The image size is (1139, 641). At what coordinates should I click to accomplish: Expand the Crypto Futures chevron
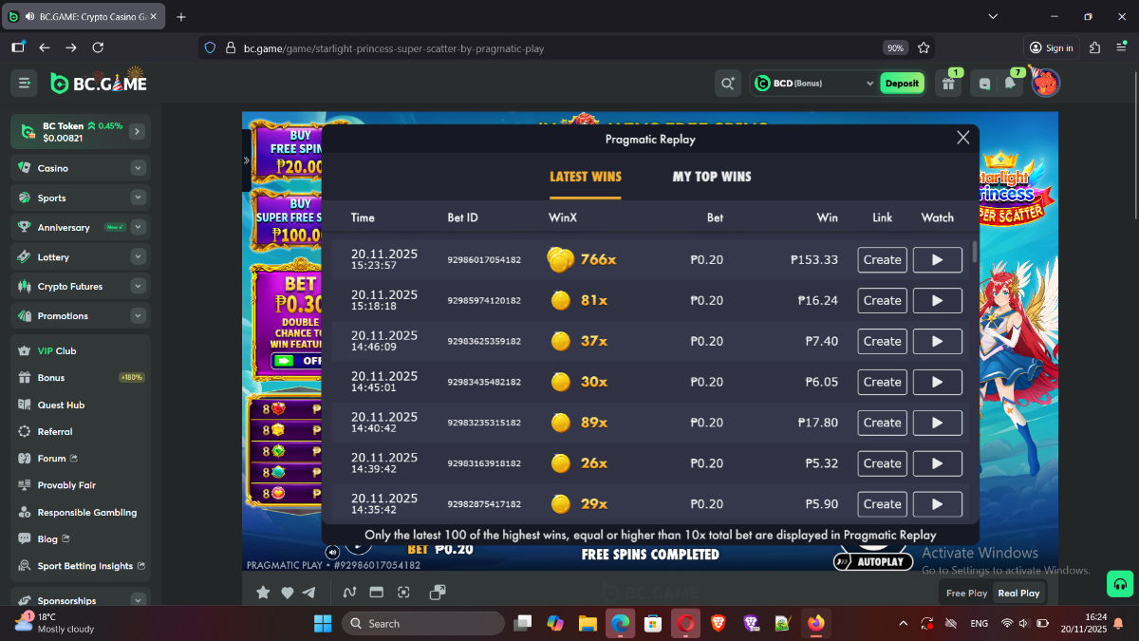pos(139,286)
